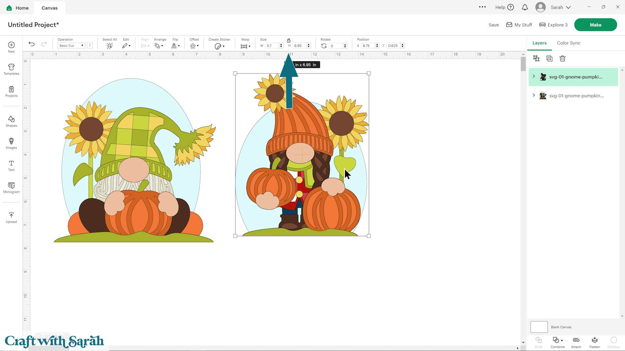
Task: Click the Flip tool icon
Action: pos(174,46)
